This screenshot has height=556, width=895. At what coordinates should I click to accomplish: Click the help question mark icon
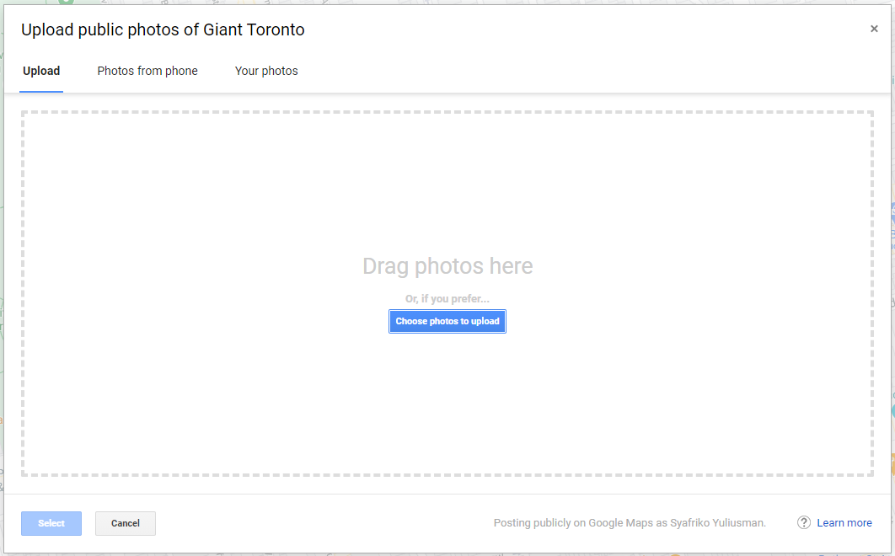[x=804, y=522]
